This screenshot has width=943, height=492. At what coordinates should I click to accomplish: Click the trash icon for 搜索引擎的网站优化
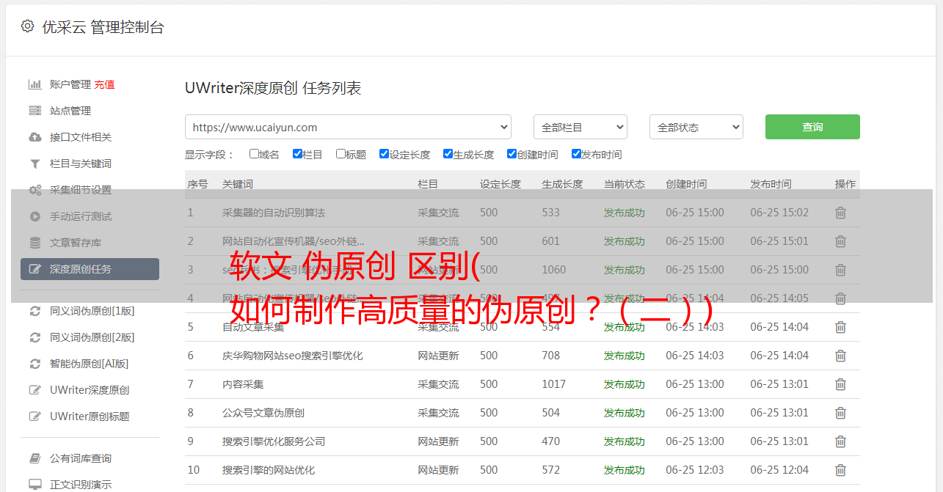(841, 470)
